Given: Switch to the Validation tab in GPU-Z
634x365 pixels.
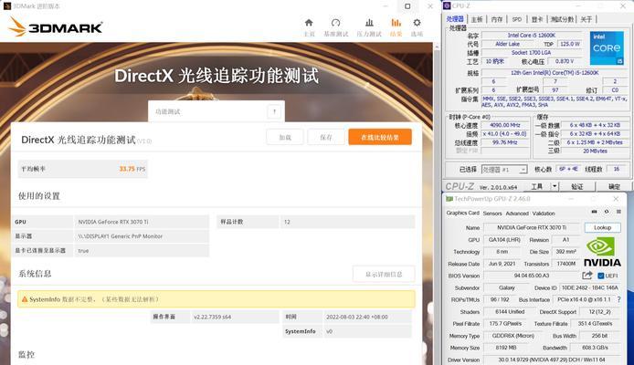Looking at the screenshot, I should [x=544, y=214].
